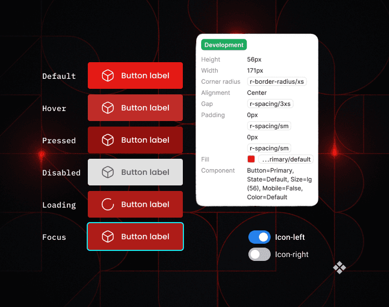Image resolution: width=389 pixels, height=307 pixels.
Task: Click the Pressed state dark red button
Action: click(135, 140)
